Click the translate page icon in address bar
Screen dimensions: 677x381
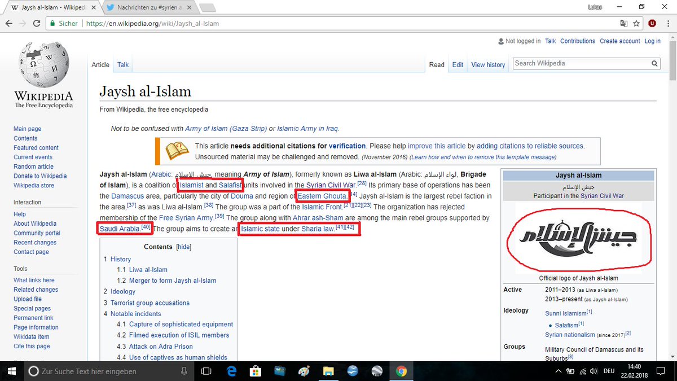(x=624, y=24)
